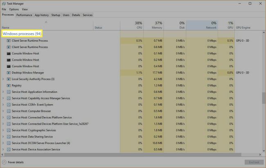Click the Service Host: Computer Browser icon
The height and width of the screenshot is (168, 266).
(x=9, y=111)
